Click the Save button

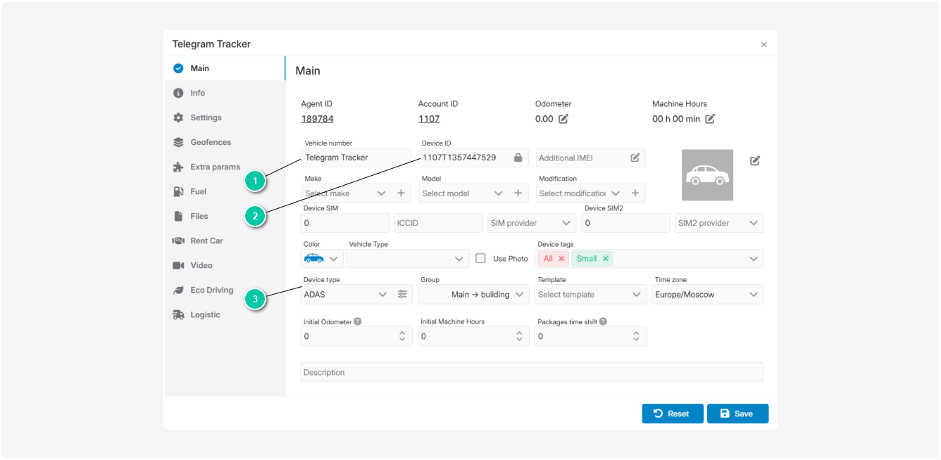coord(737,414)
